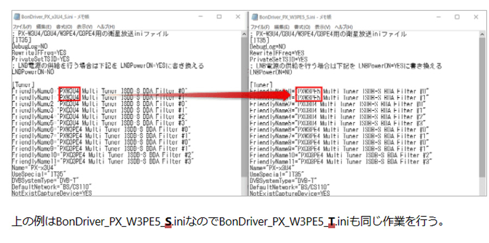Click the vertical scrollbar thumb in W3PE5_S.ini window
The height and width of the screenshot is (243, 489).
[x=483, y=108]
